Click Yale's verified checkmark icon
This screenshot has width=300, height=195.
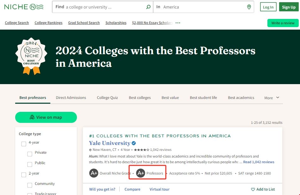134,143
